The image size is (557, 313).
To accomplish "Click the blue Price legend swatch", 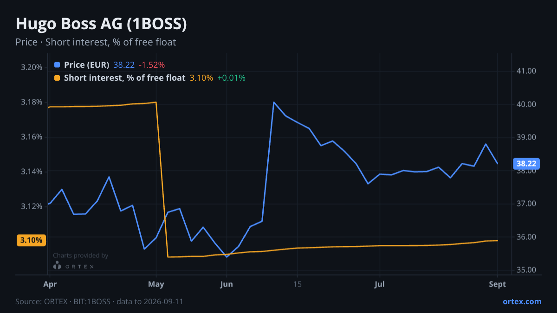I will [x=57, y=65].
